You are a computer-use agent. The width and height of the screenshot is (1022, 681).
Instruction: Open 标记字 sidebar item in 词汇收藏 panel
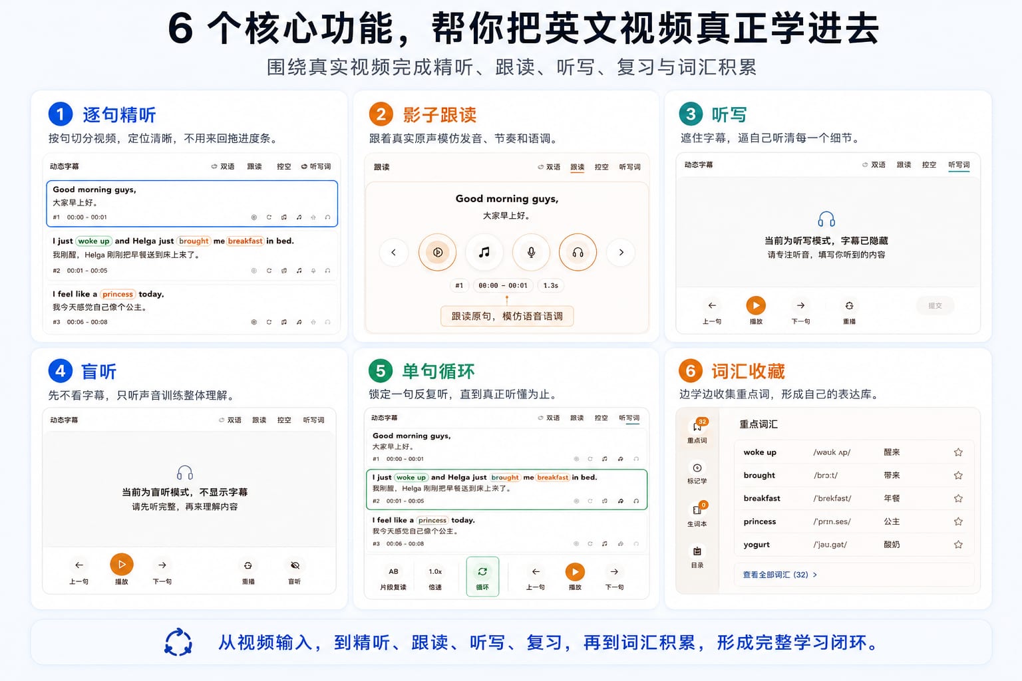click(x=697, y=473)
